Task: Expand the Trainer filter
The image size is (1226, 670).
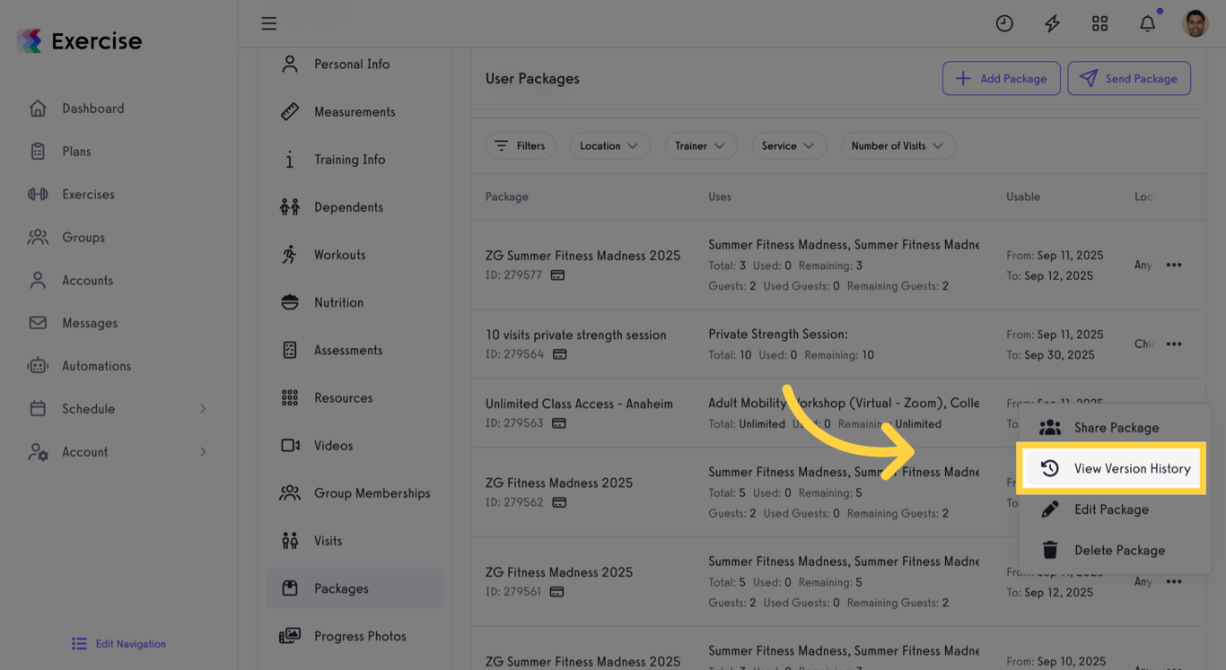Action: point(701,145)
